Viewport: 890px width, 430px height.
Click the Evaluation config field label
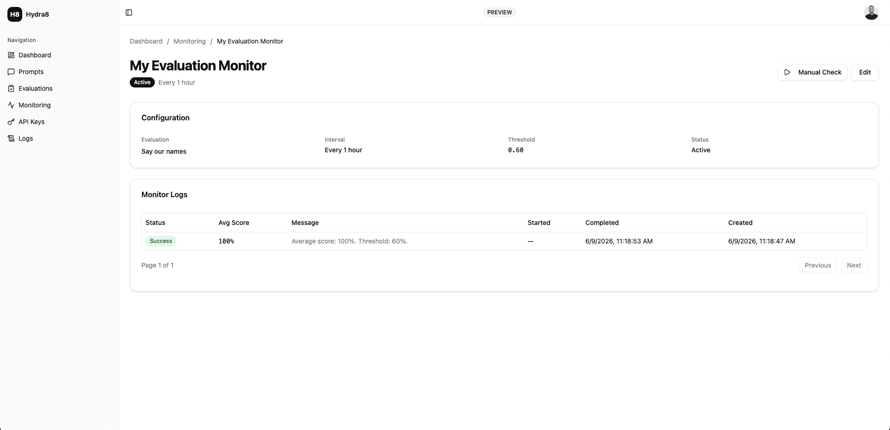(x=155, y=140)
